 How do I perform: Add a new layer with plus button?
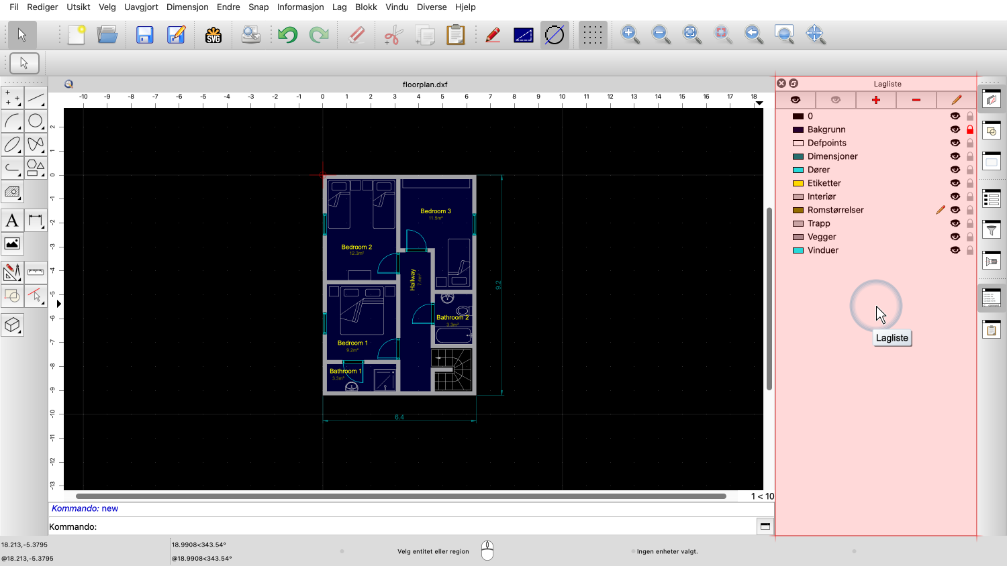coord(875,100)
